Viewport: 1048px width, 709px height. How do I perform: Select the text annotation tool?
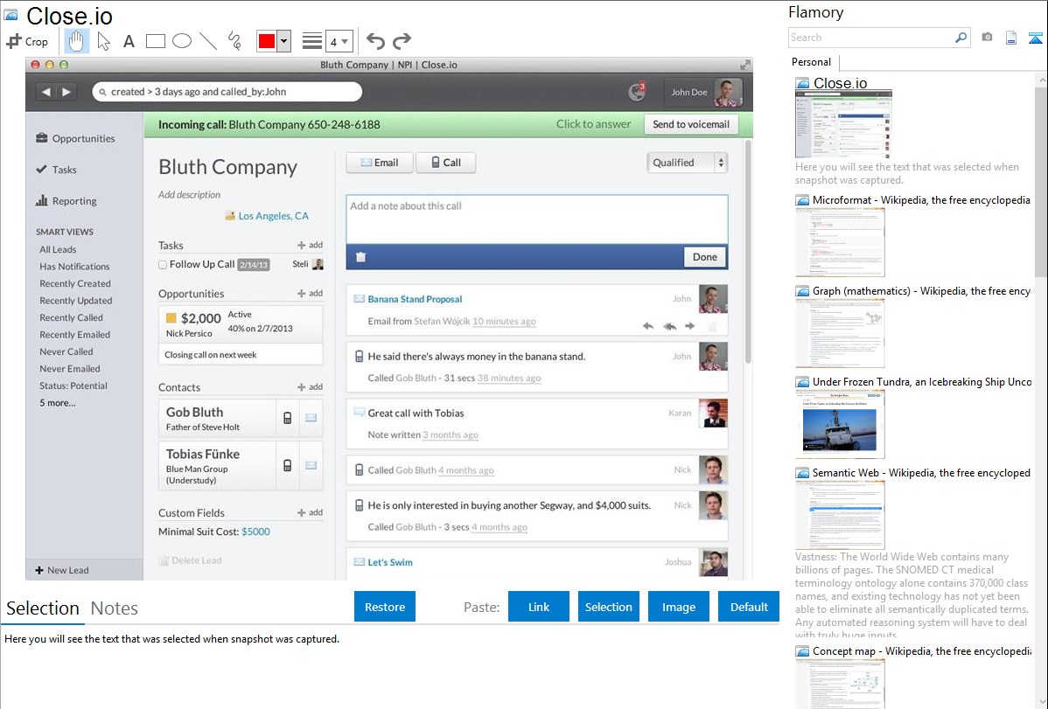pos(129,41)
